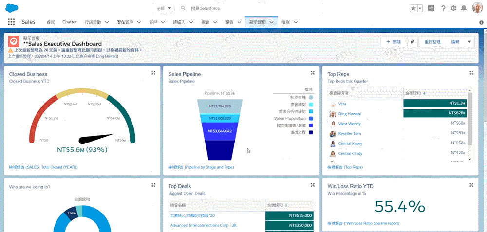Open the Help question mark icon
This screenshot has width=487, height=232.
coord(443,8)
